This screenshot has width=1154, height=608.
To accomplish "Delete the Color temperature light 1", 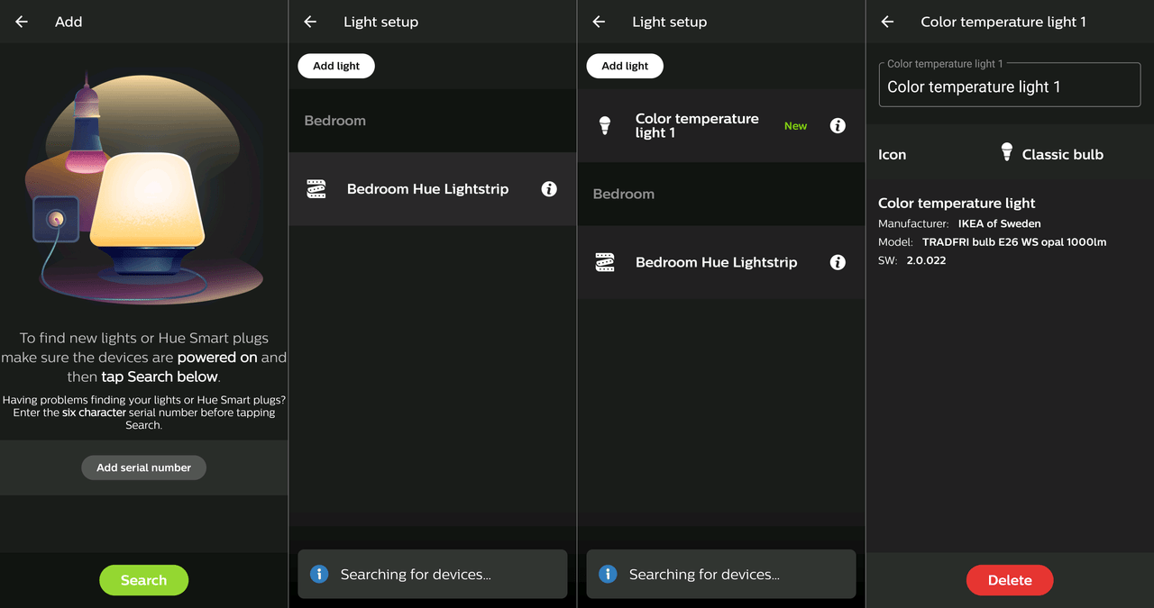I will [x=1010, y=580].
